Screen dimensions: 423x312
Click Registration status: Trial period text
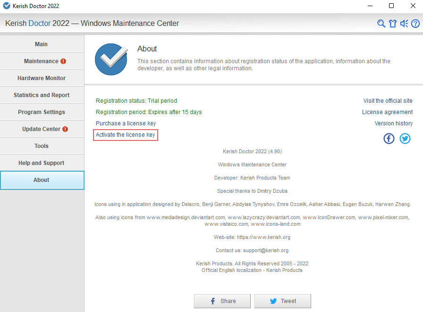pos(136,101)
